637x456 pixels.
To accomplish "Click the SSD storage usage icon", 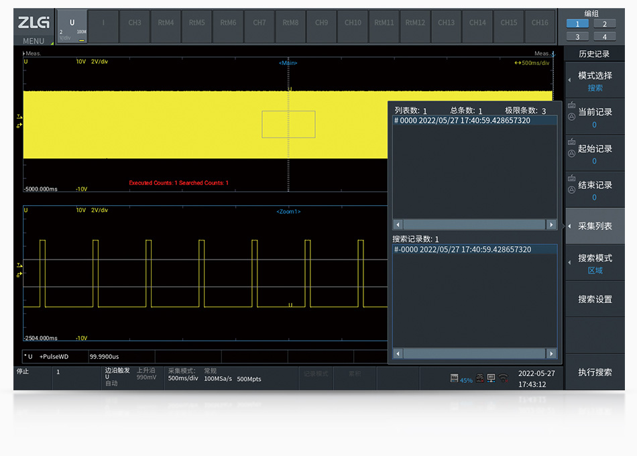I will pos(454,378).
